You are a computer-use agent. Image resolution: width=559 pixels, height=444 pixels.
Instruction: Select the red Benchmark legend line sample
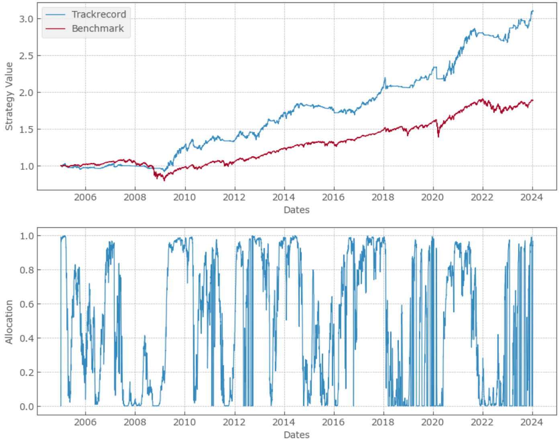pos(55,29)
